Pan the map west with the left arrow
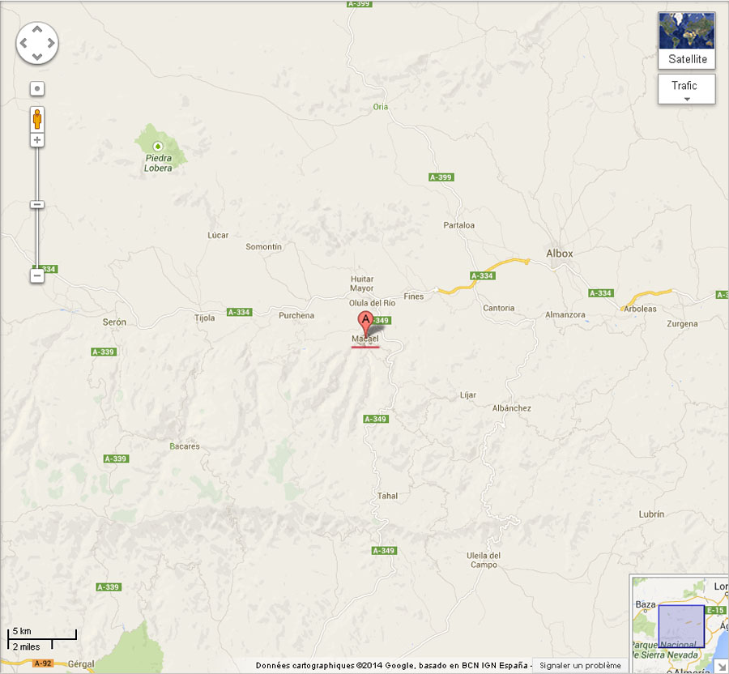Image resolution: width=729 pixels, height=674 pixels. click(x=23, y=43)
